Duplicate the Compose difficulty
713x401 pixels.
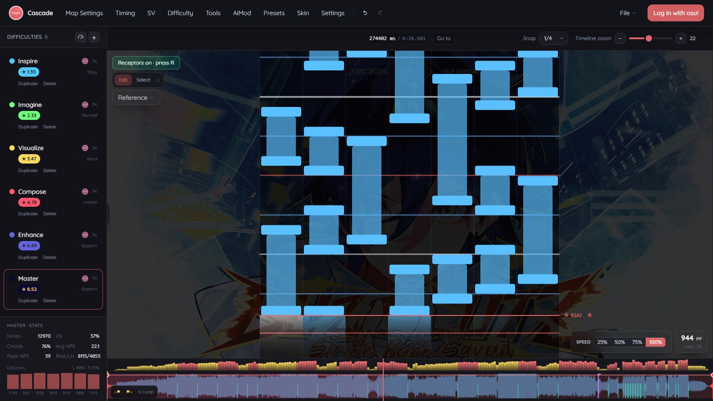[x=28, y=214]
